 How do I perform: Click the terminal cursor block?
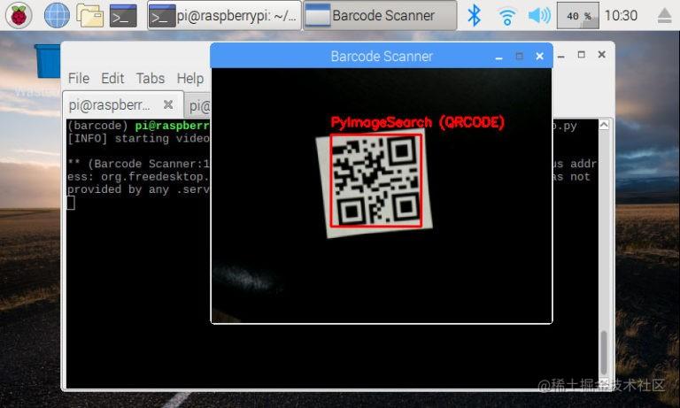point(71,203)
